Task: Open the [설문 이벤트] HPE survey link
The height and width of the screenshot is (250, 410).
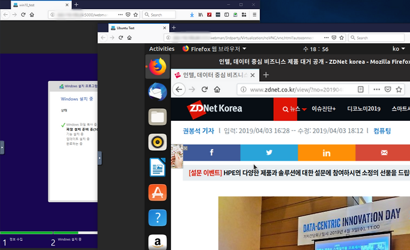Action: coord(299,173)
